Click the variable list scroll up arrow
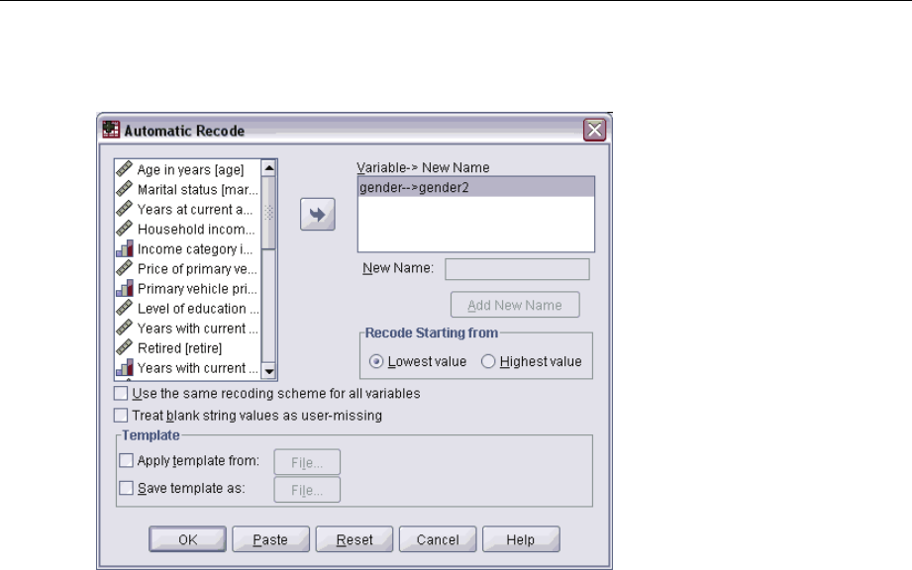This screenshot has height=570, width=912. click(x=268, y=168)
